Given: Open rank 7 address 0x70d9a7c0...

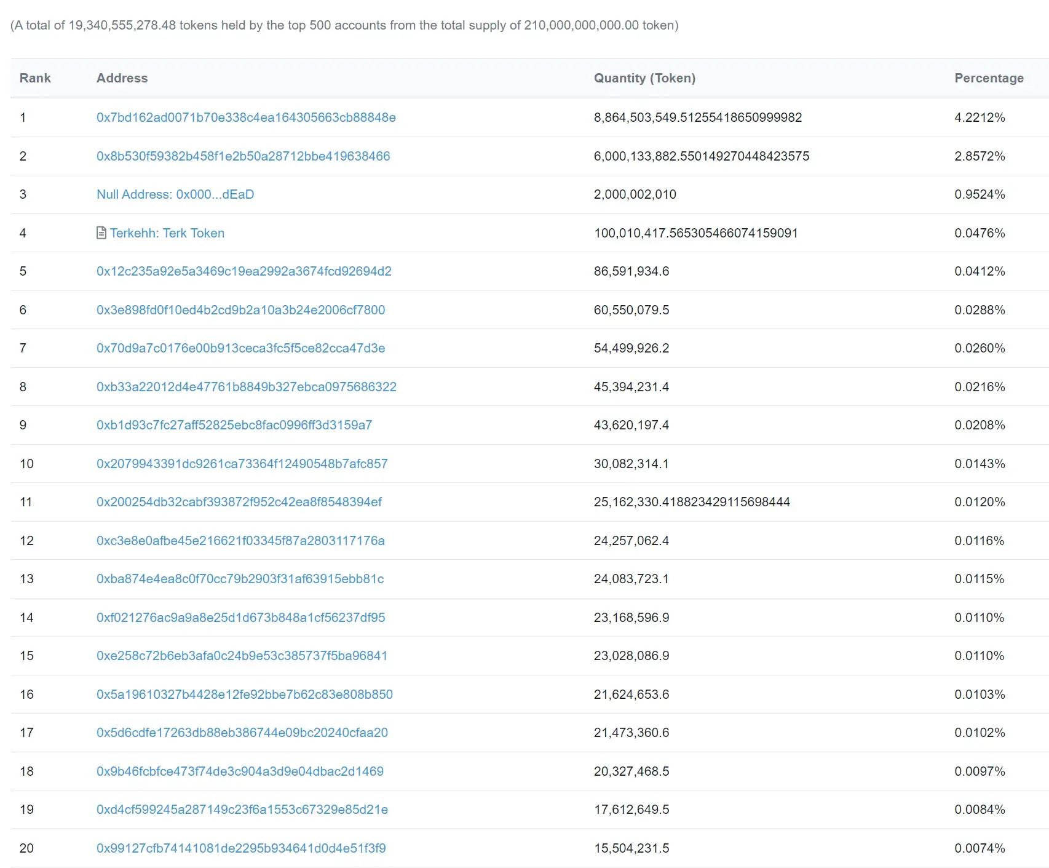Looking at the screenshot, I should pos(241,348).
